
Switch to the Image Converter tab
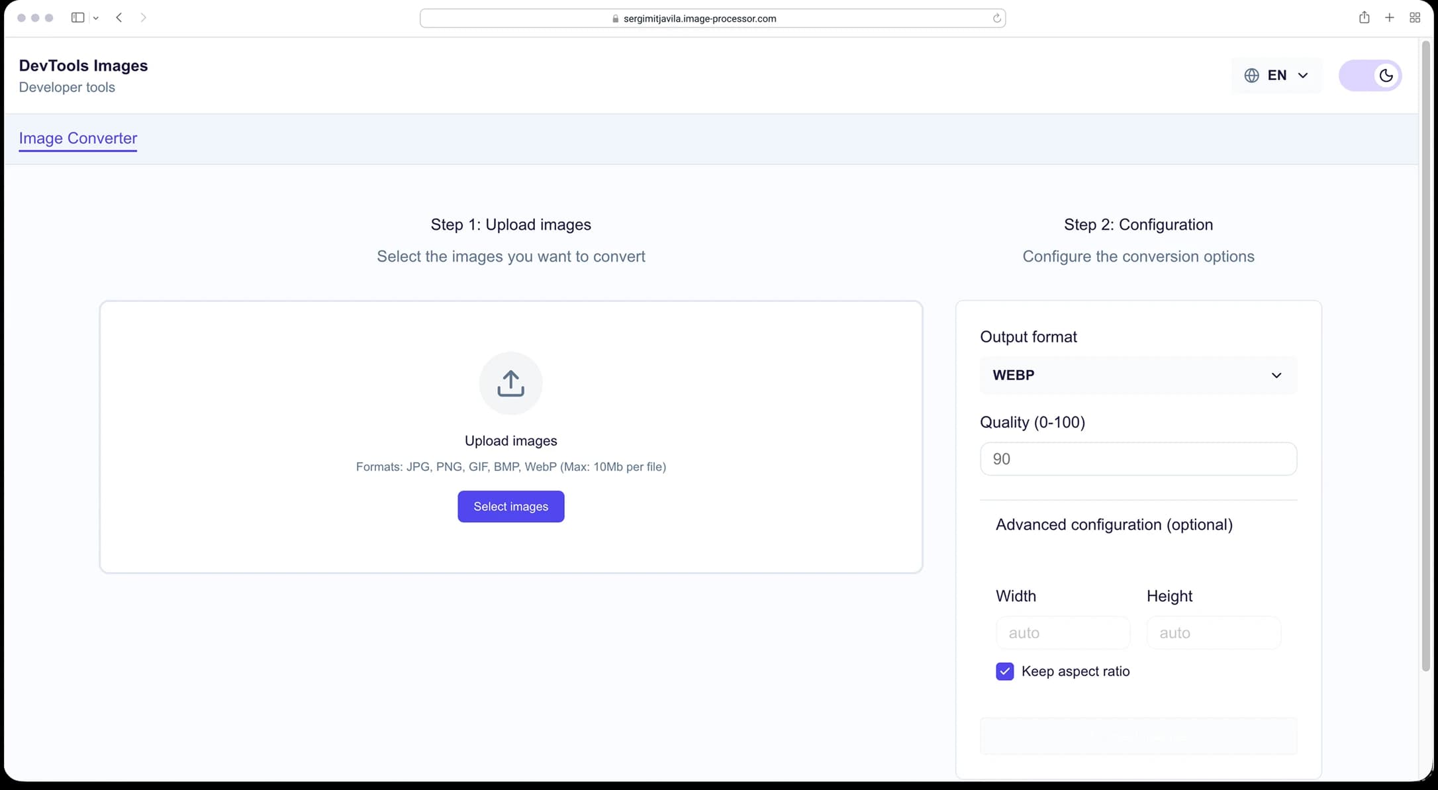pyautogui.click(x=78, y=138)
